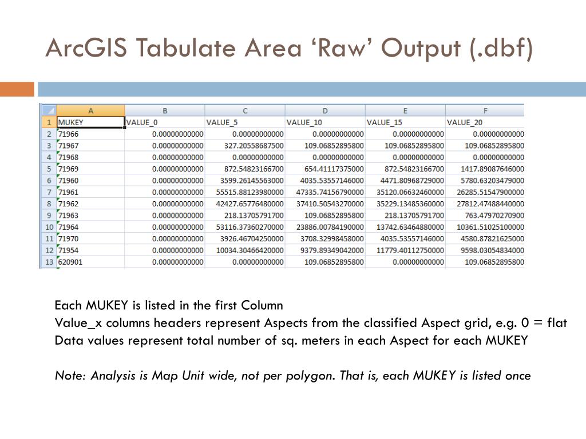Click value 55515.88123980000
The width and height of the screenshot is (586, 439).
pos(245,192)
